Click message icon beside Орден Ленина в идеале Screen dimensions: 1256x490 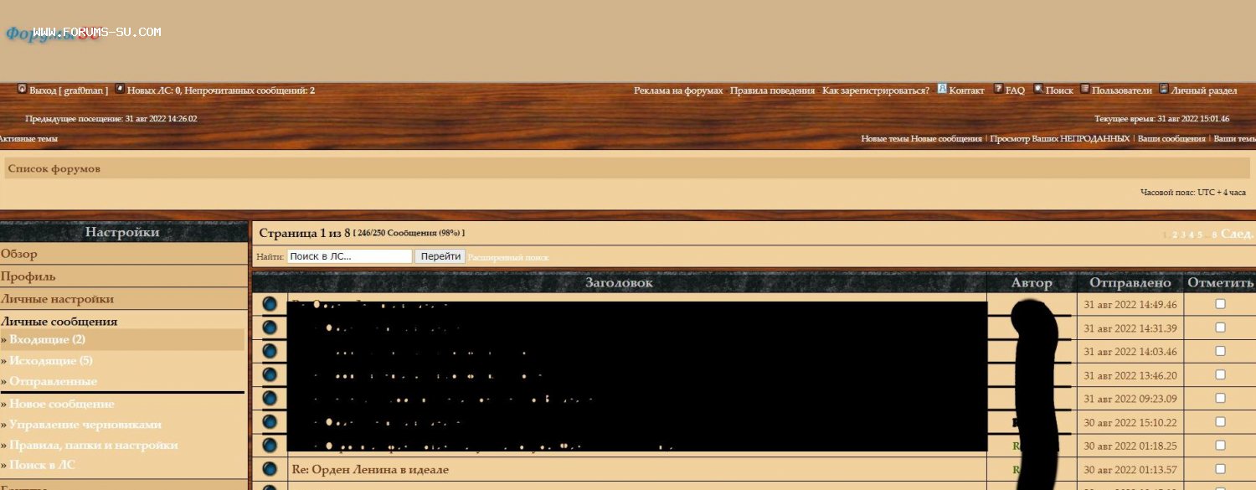[270, 469]
